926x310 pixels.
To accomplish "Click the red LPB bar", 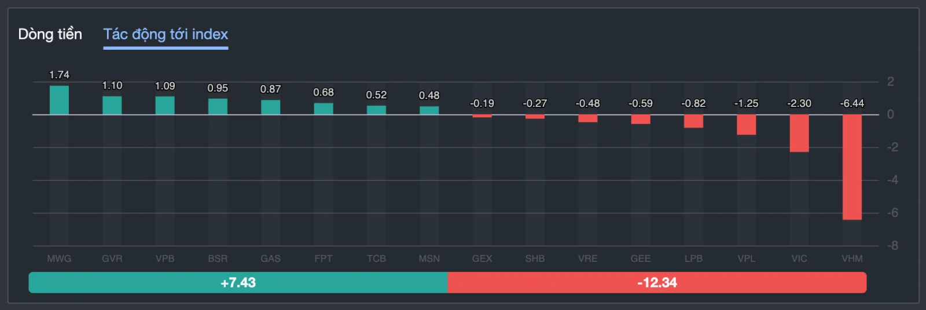I will click(x=693, y=121).
